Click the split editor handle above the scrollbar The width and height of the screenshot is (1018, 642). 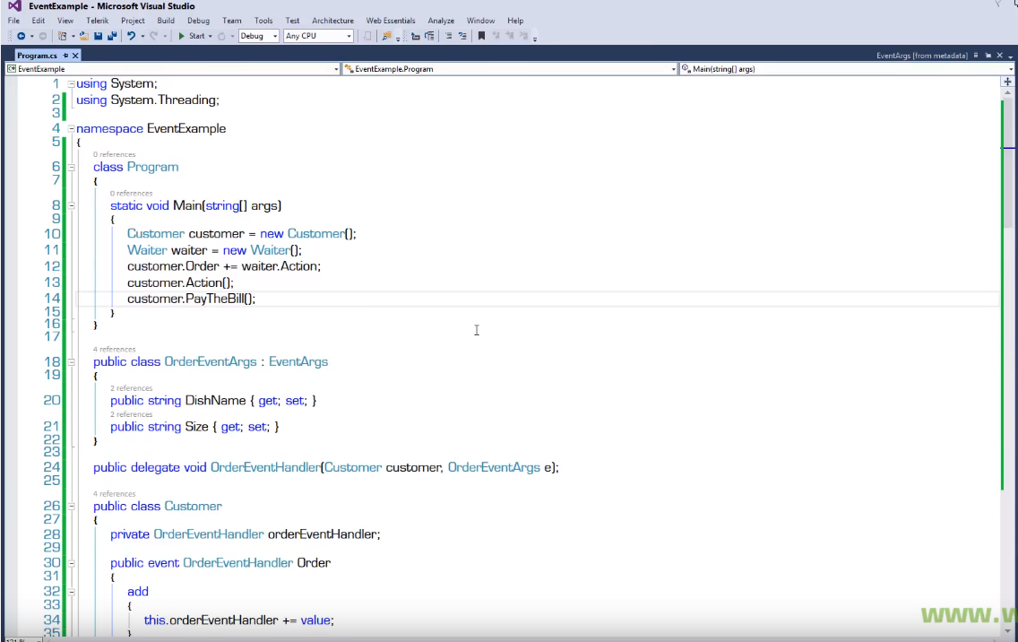[1007, 82]
